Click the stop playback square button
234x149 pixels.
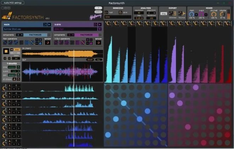pyautogui.click(x=6, y=51)
